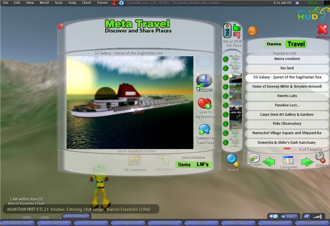Switch to the Travel tab
Viewport: 330px width, 226px height.
296,44
